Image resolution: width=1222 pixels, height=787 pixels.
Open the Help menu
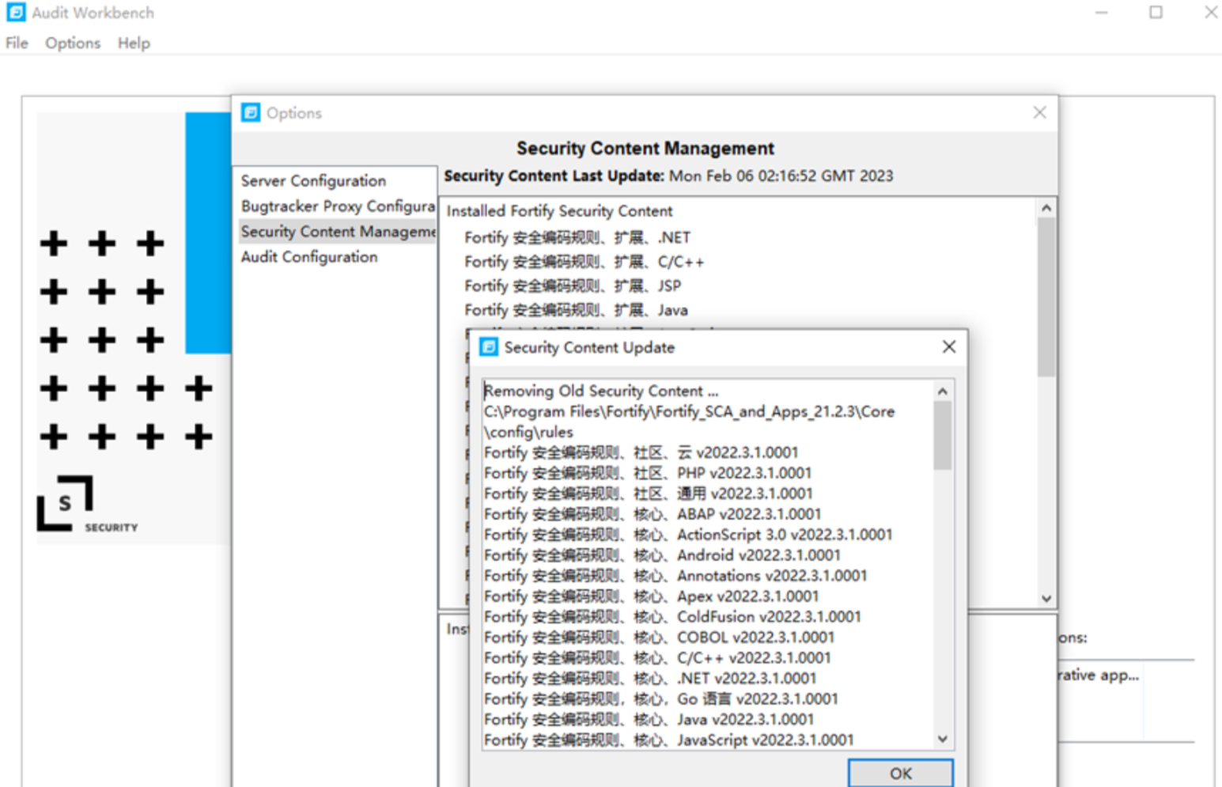pos(134,43)
